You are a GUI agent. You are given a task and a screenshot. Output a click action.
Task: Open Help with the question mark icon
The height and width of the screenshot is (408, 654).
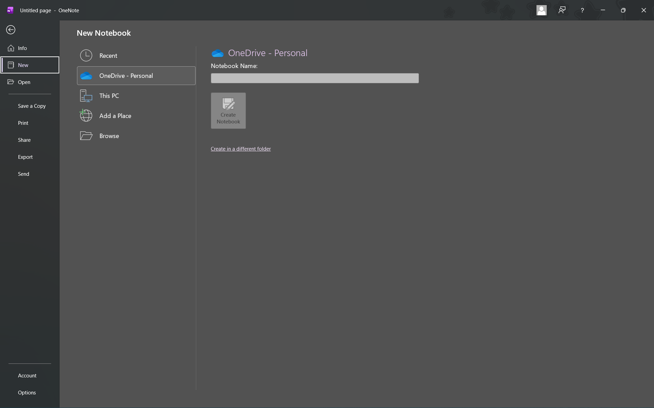pos(582,10)
